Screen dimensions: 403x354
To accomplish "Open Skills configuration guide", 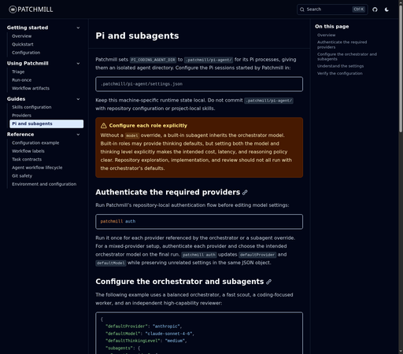I will point(31,107).
